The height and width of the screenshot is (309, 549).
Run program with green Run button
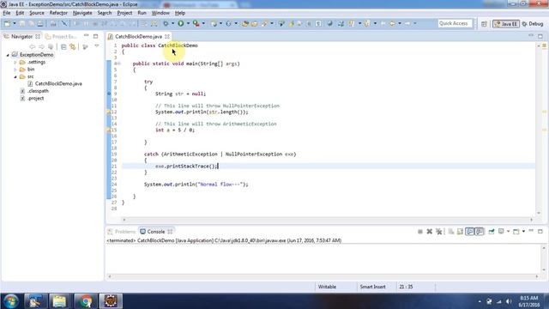click(x=181, y=23)
